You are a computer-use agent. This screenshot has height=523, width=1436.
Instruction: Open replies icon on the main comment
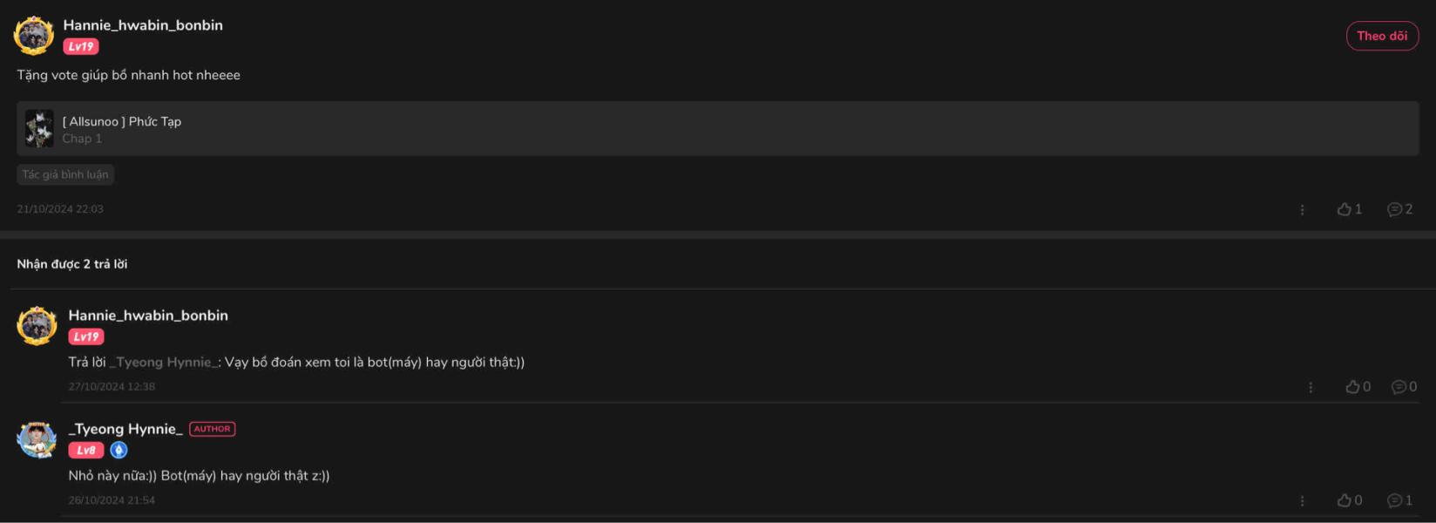[x=1399, y=209]
